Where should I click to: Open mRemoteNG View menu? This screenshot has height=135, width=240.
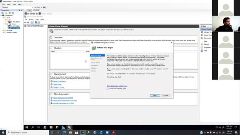(9, 4)
